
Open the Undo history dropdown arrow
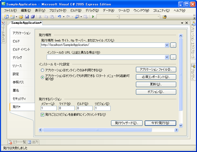click(64, 17)
